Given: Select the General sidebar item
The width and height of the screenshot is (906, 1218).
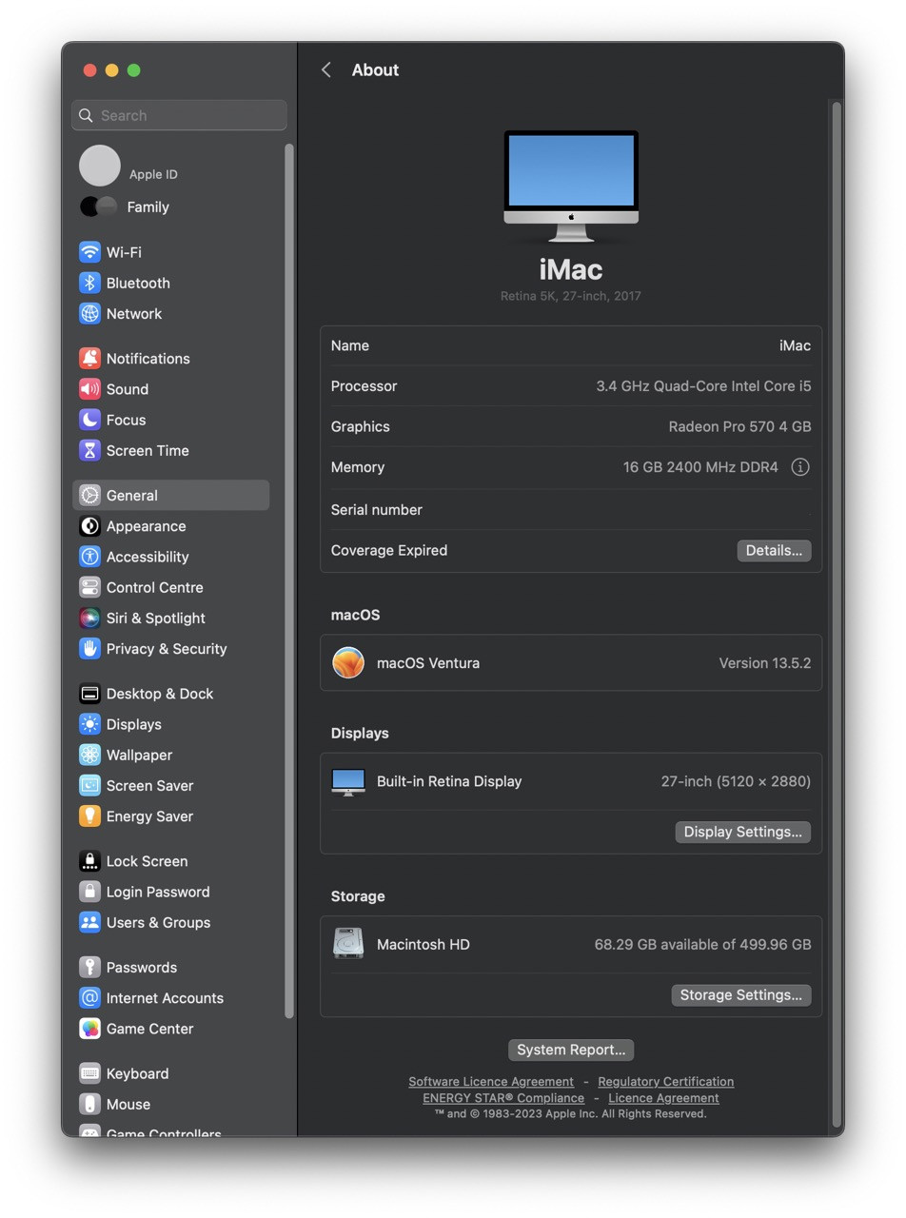Looking at the screenshot, I should [171, 495].
